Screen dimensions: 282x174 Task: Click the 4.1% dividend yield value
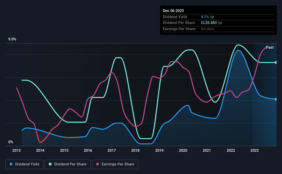(205, 17)
